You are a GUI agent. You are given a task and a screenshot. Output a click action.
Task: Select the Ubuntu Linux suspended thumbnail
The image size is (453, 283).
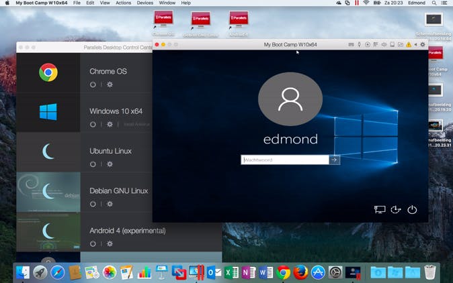(48, 152)
